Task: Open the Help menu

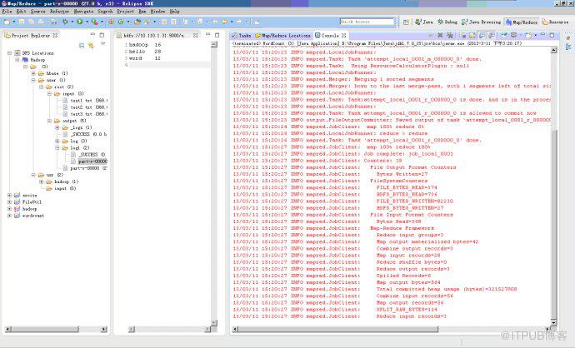Action: point(174,12)
